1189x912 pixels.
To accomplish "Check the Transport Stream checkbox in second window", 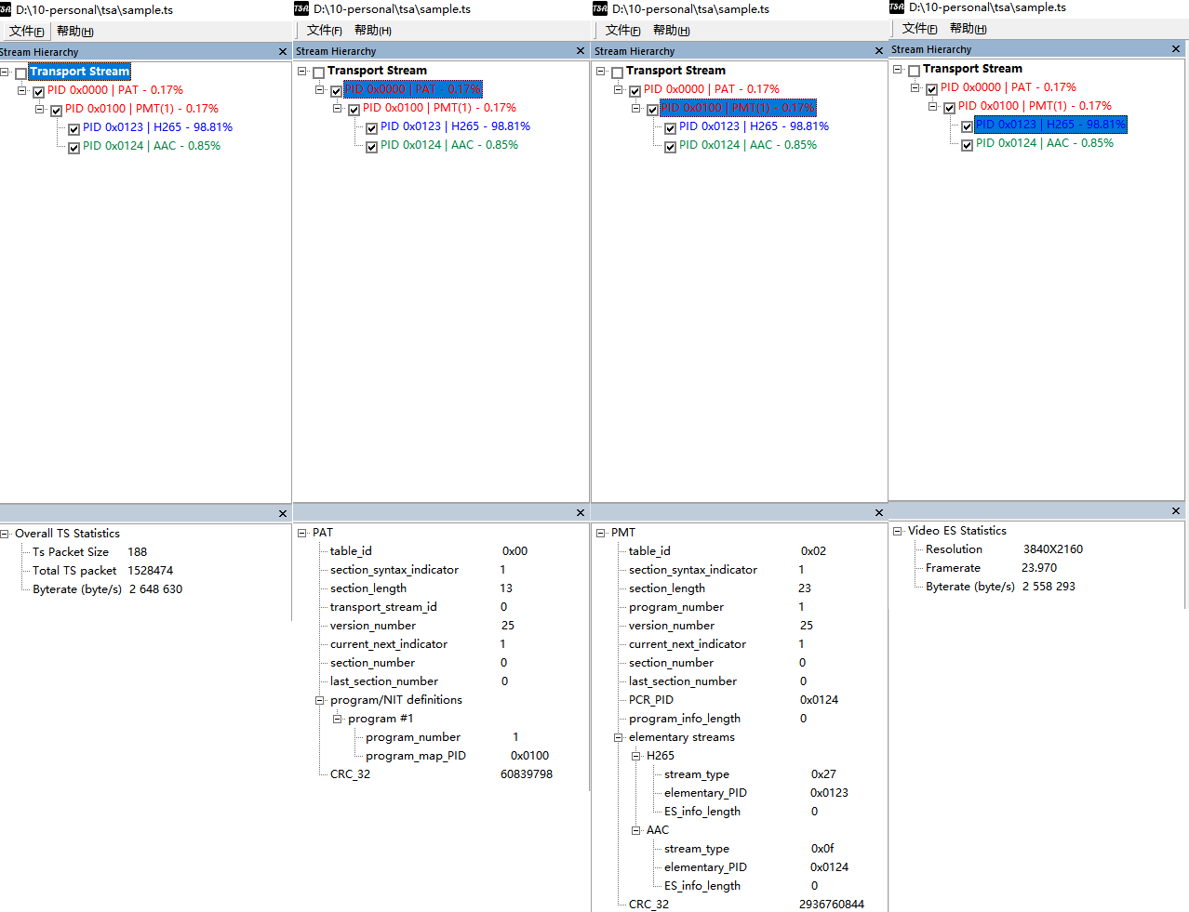I will pyautogui.click(x=317, y=71).
